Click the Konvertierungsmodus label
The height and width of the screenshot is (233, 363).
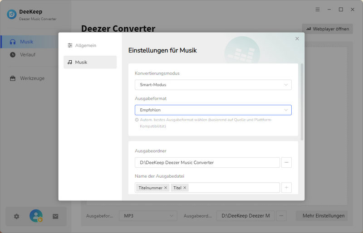[x=157, y=73]
